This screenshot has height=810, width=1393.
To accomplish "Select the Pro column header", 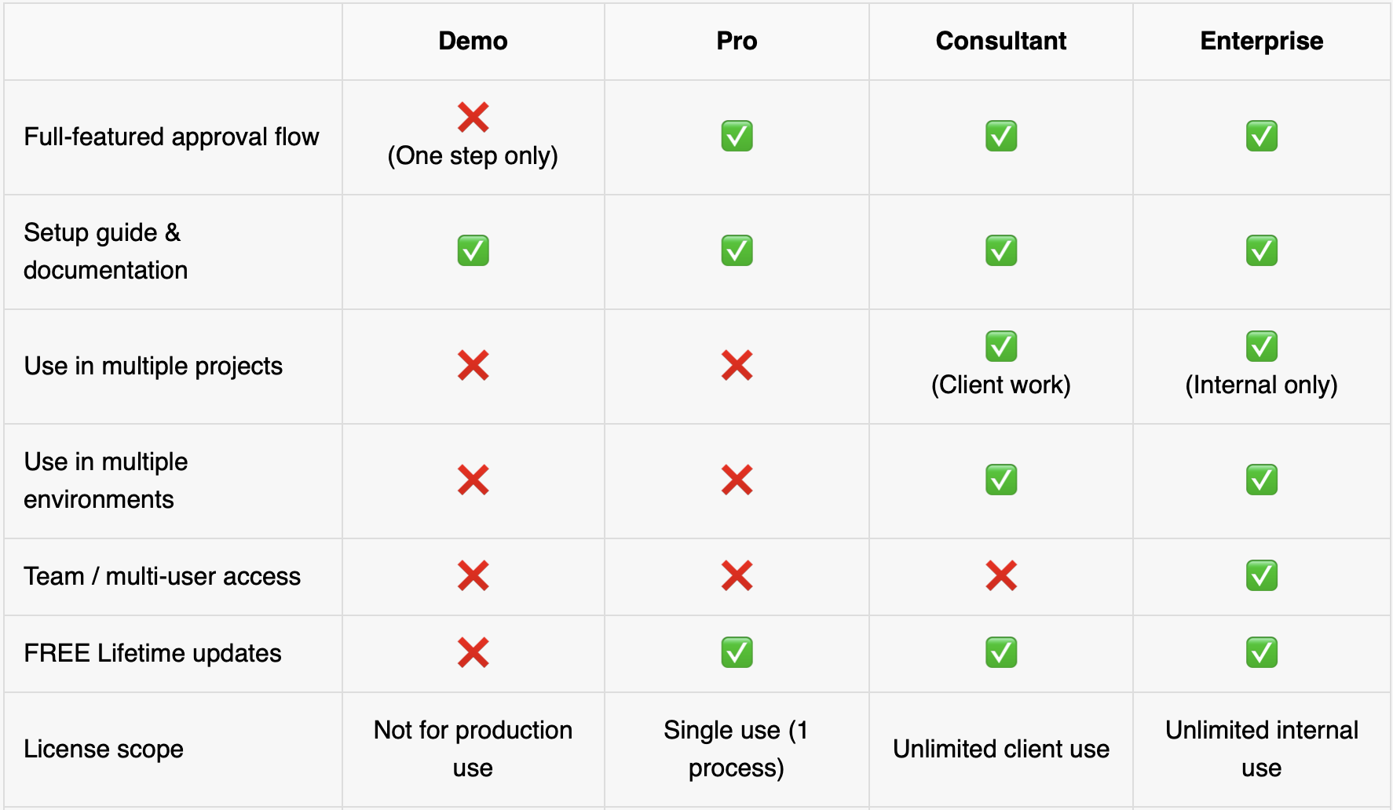I will (737, 41).
